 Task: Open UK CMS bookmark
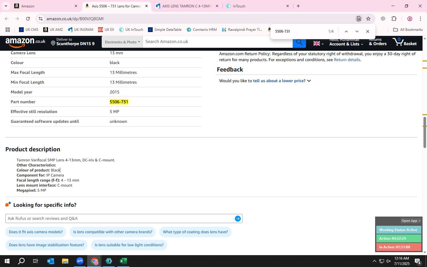pos(29,30)
